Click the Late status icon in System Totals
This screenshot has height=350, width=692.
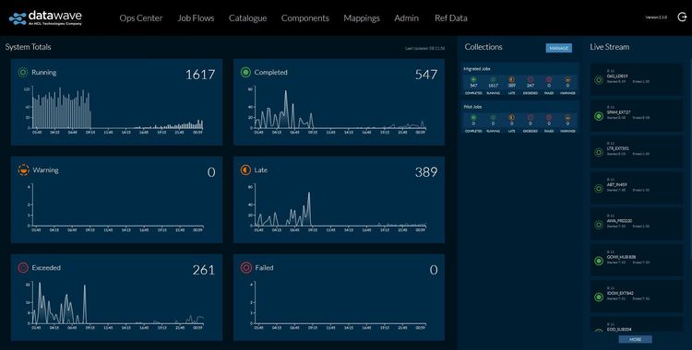click(245, 169)
